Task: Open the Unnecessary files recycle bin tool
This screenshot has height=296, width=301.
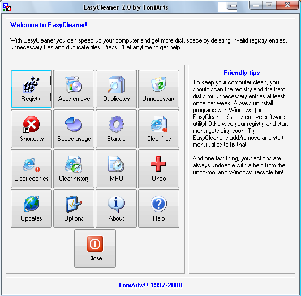Action: (159, 89)
